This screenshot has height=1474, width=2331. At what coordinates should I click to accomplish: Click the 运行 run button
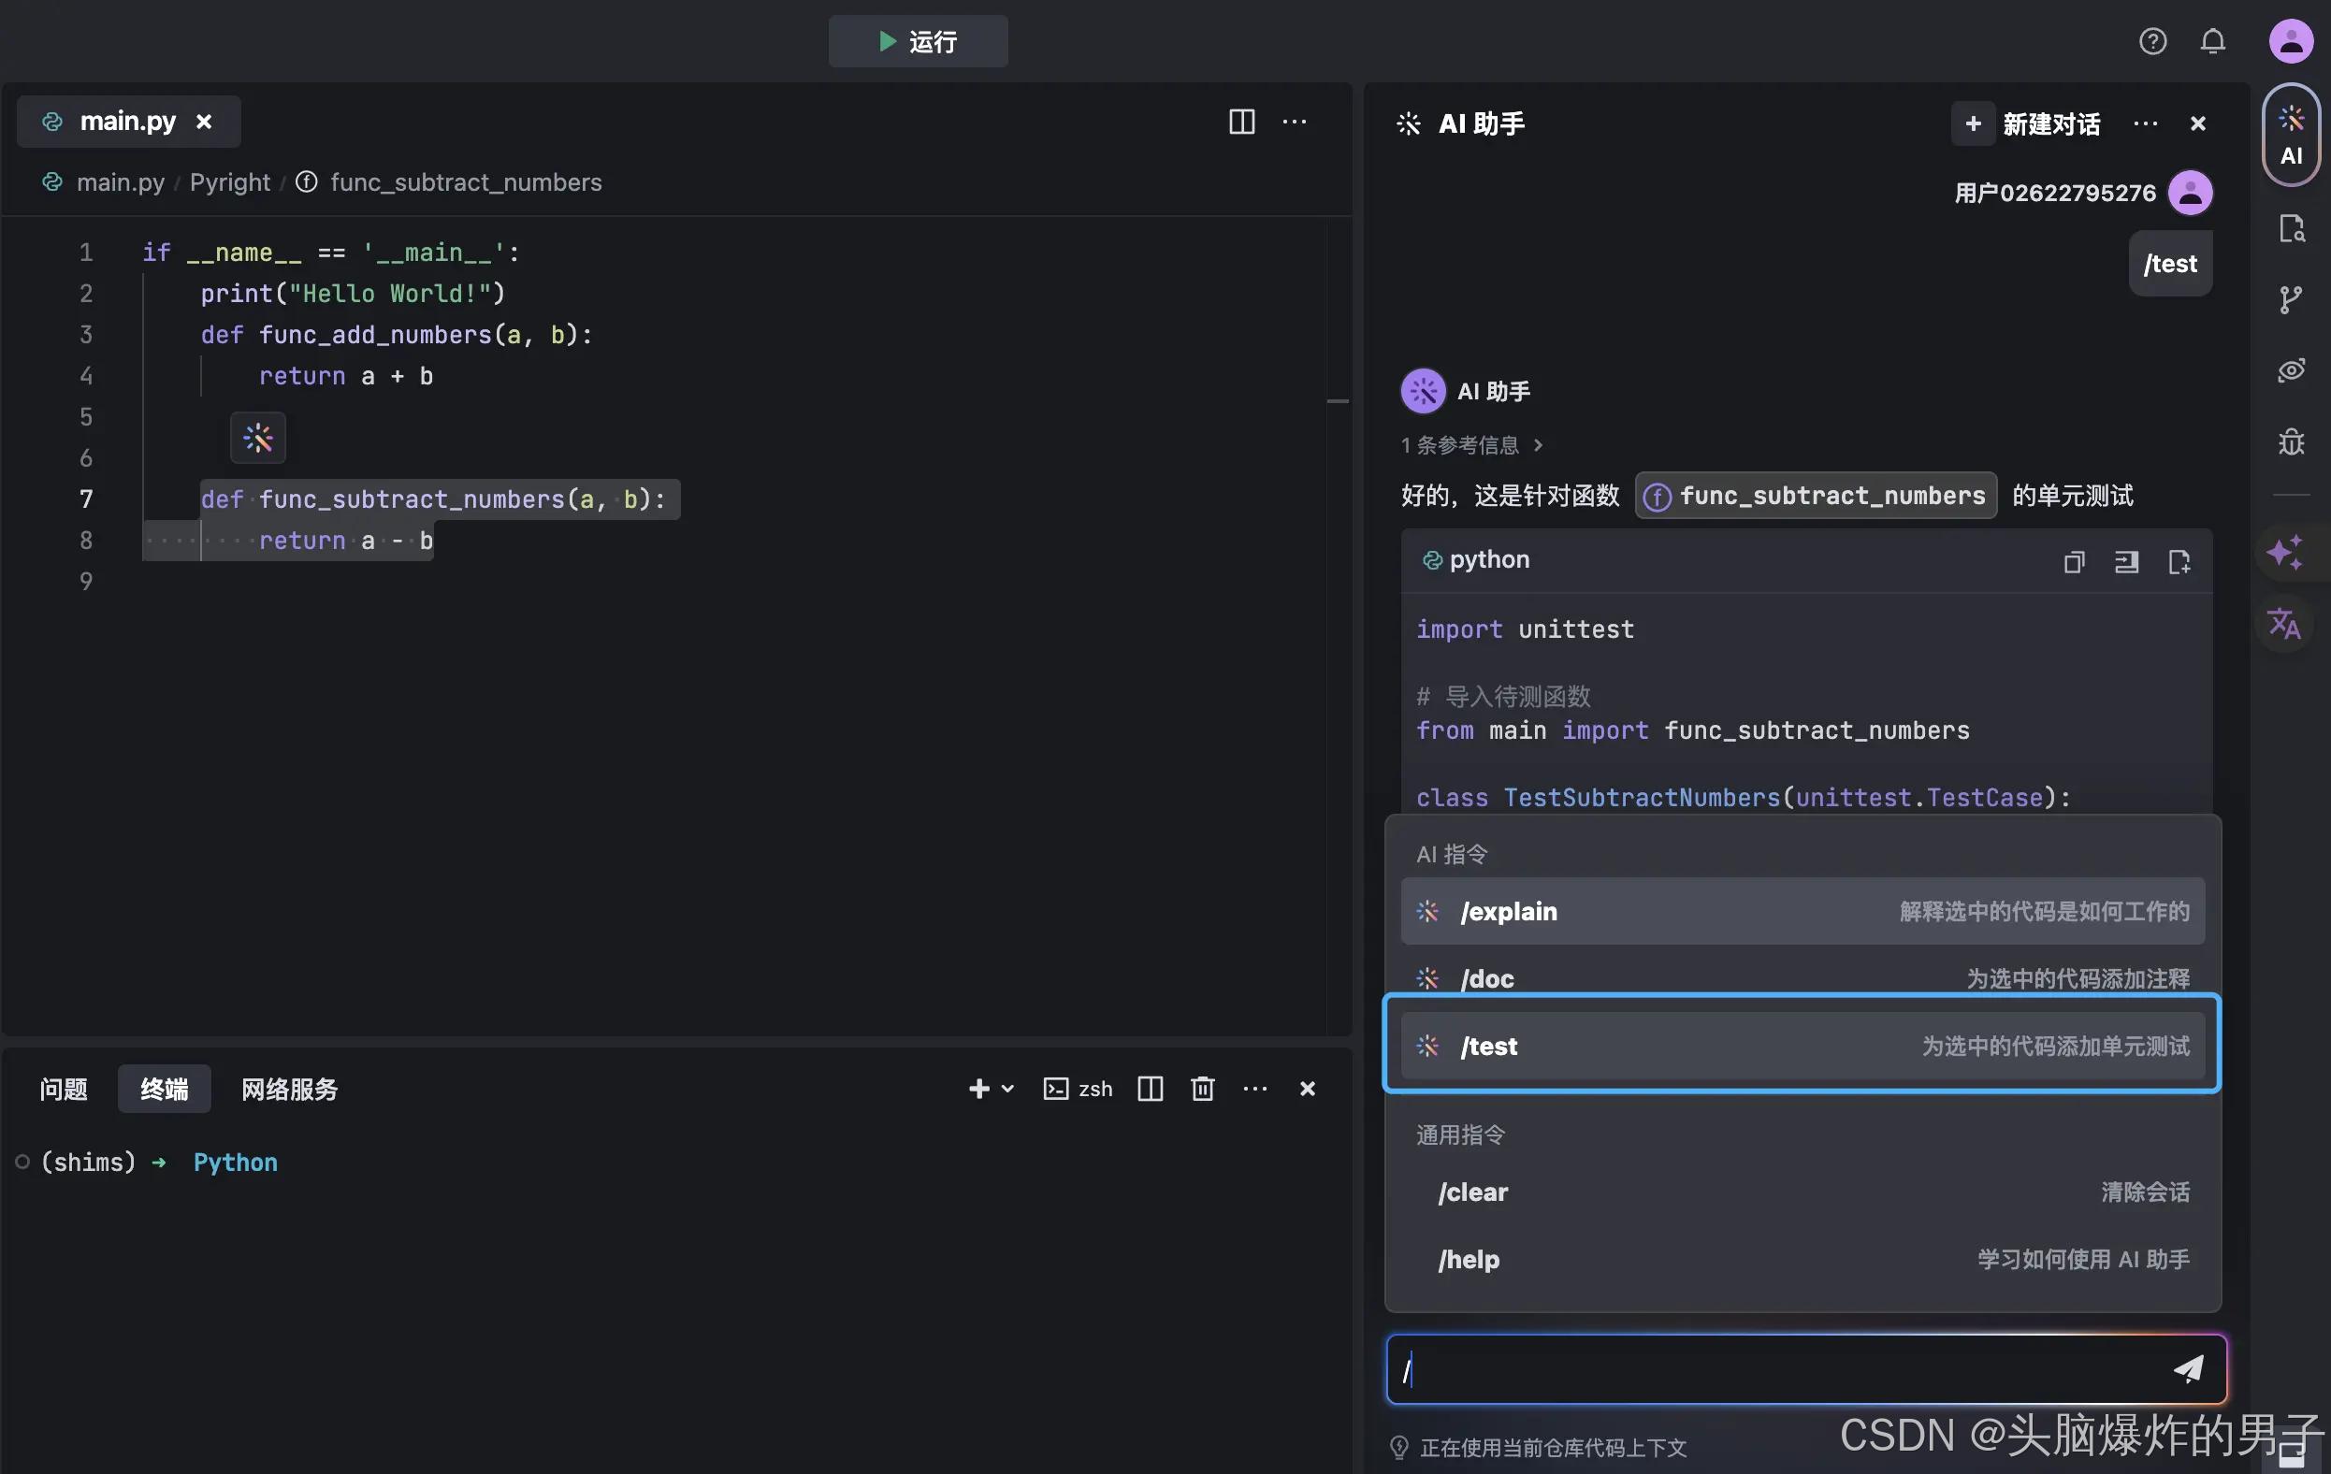917,41
